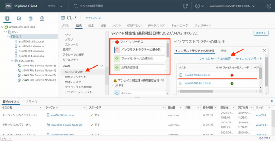Open the VMs and Templates inventory view
The width and height of the screenshot is (275, 141).
coord(19,18)
